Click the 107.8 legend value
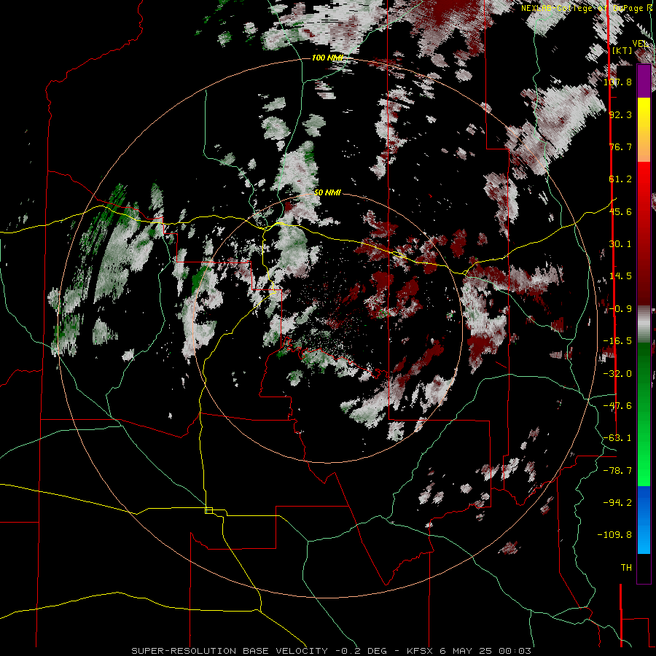 (x=617, y=82)
